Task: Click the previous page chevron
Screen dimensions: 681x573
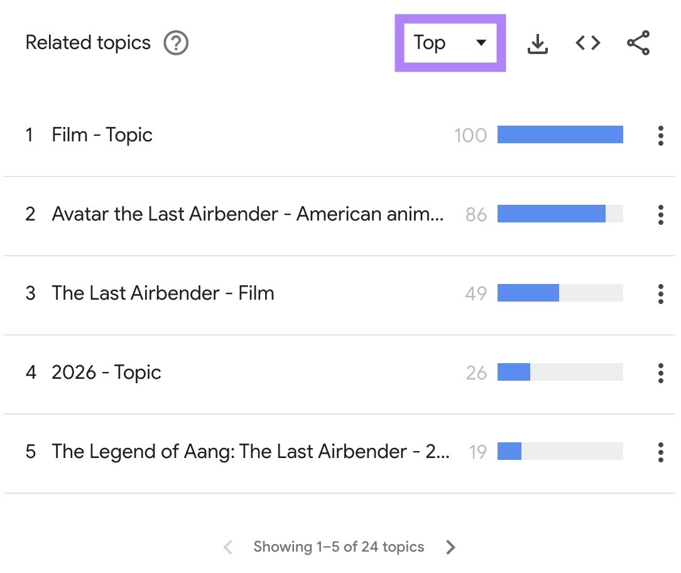Action: coord(227,547)
